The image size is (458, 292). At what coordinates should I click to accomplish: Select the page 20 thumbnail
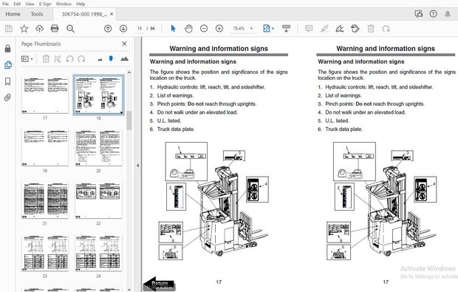(98, 148)
